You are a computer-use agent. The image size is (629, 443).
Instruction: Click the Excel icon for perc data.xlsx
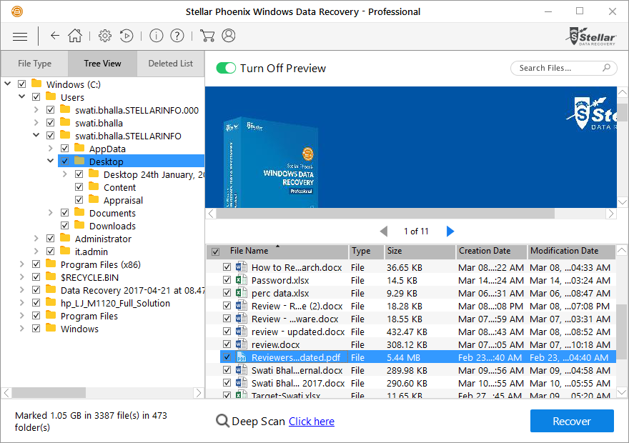241,293
